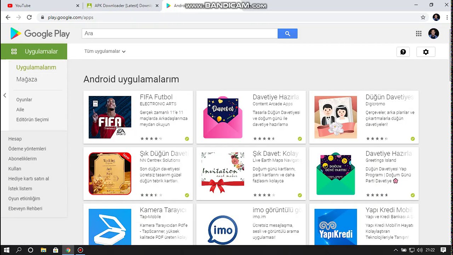Image resolution: width=453 pixels, height=255 pixels.
Task: Select Uygulamalarım in the sidebar
Action: click(36, 67)
